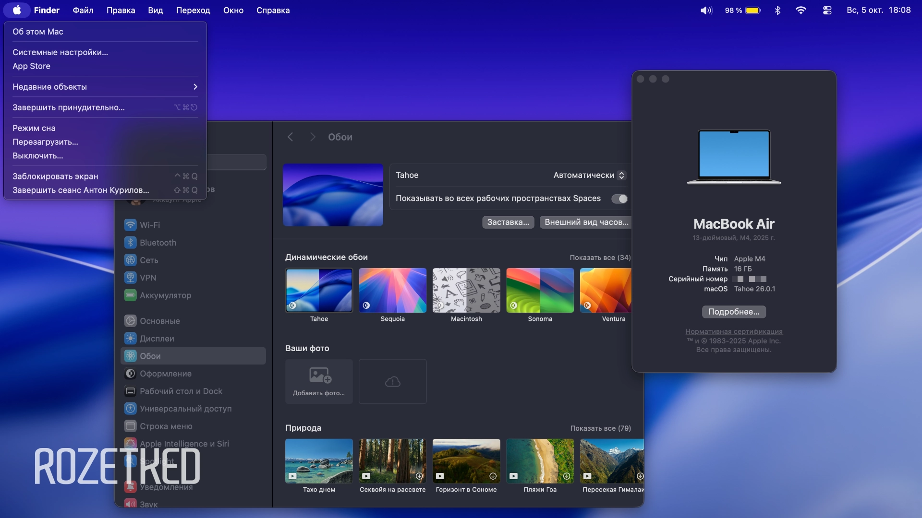This screenshot has width=922, height=518.
Task: Select the Sonoma dynamic wallpaper
Action: coord(540,290)
